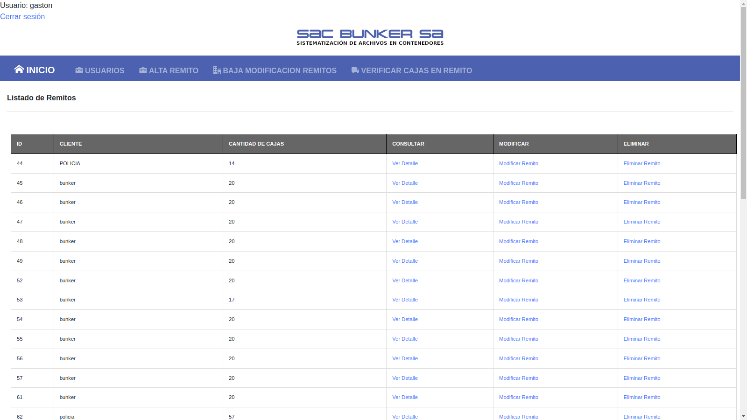
Task: Click Modificar Remito for ID 45
Action: click(518, 183)
